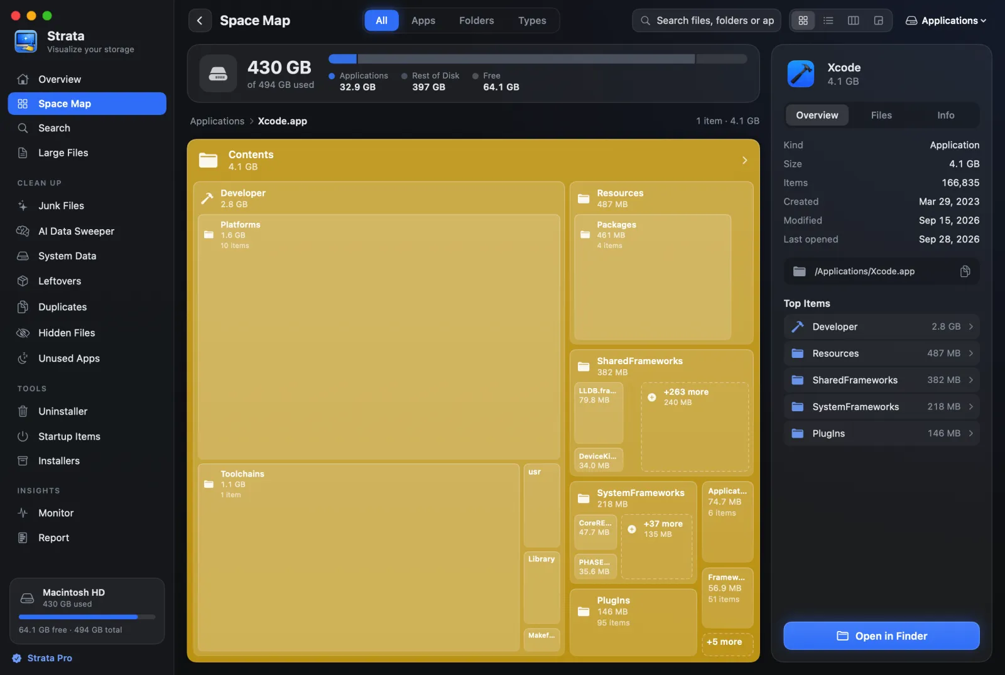
Task: Open the Platforms tile in treemap
Action: coord(379,337)
